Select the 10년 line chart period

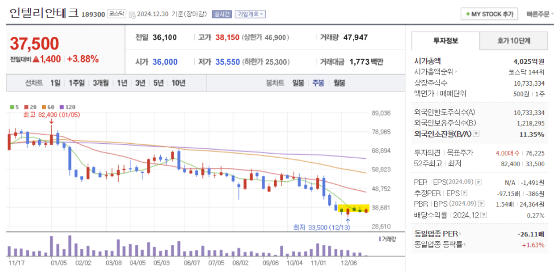(178, 83)
